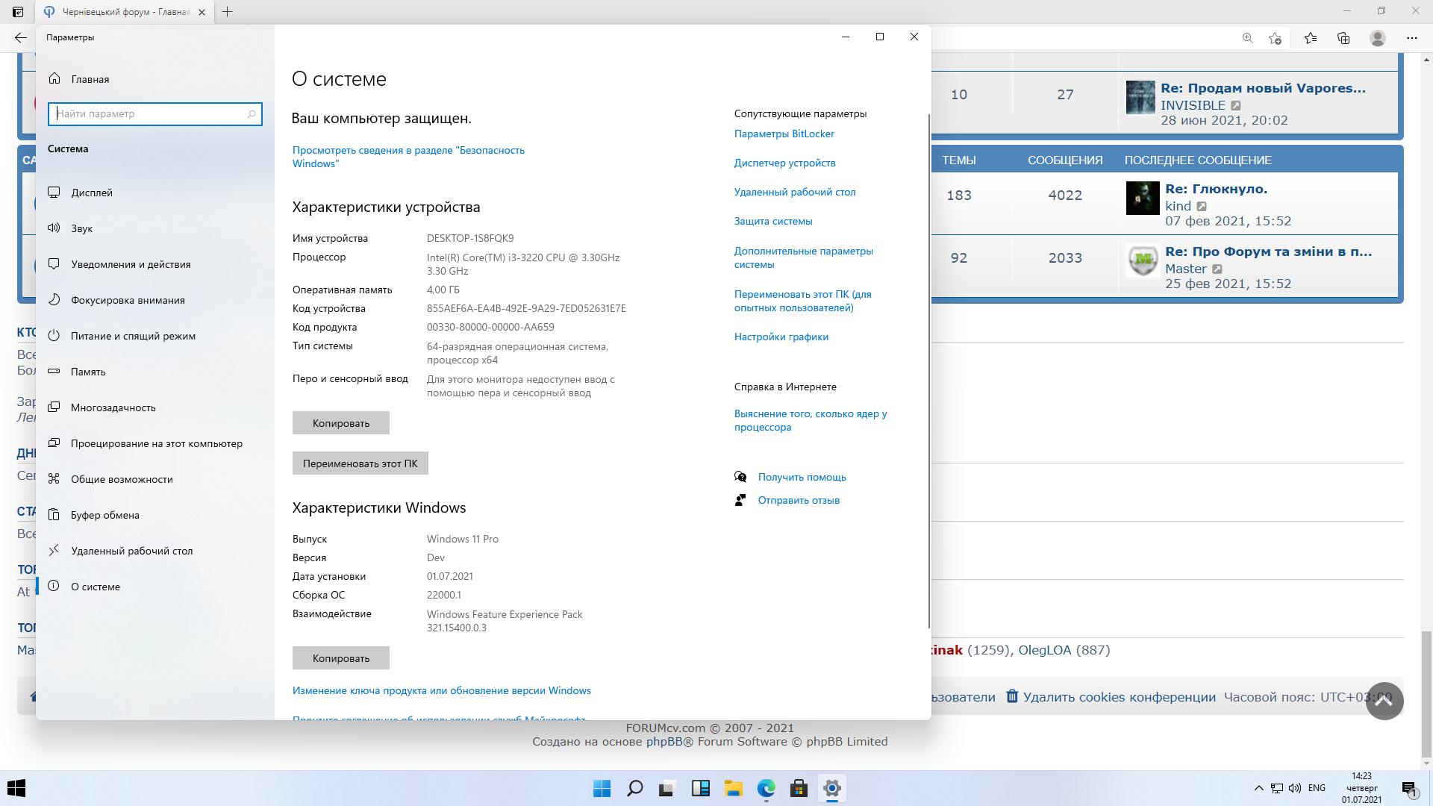Click the Settings gear in taskbar

pos(831,788)
